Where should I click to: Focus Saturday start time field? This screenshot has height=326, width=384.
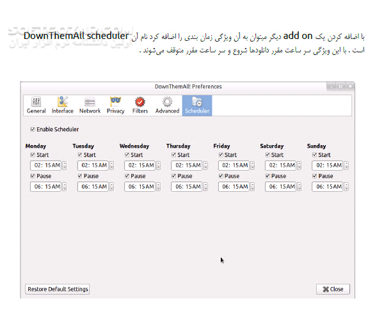pyautogui.click(x=281, y=166)
